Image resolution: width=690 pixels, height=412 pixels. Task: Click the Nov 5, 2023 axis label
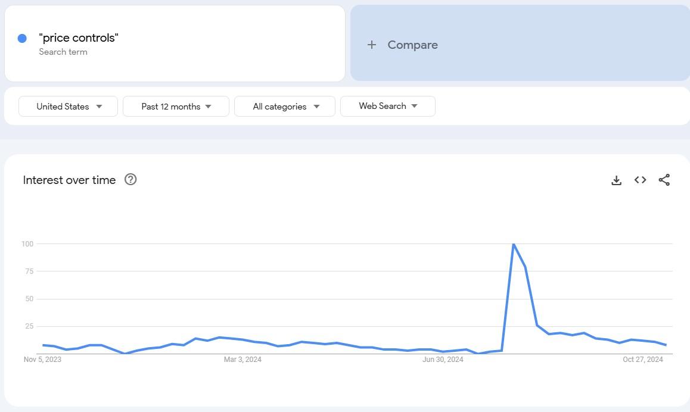coord(42,360)
